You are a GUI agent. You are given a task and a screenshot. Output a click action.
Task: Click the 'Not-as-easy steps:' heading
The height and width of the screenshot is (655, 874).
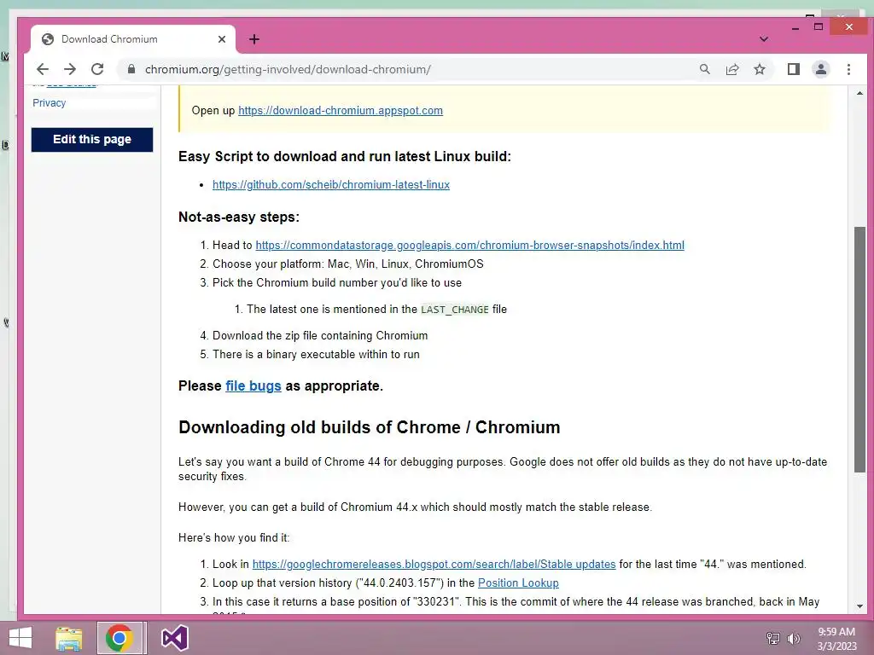(x=239, y=217)
